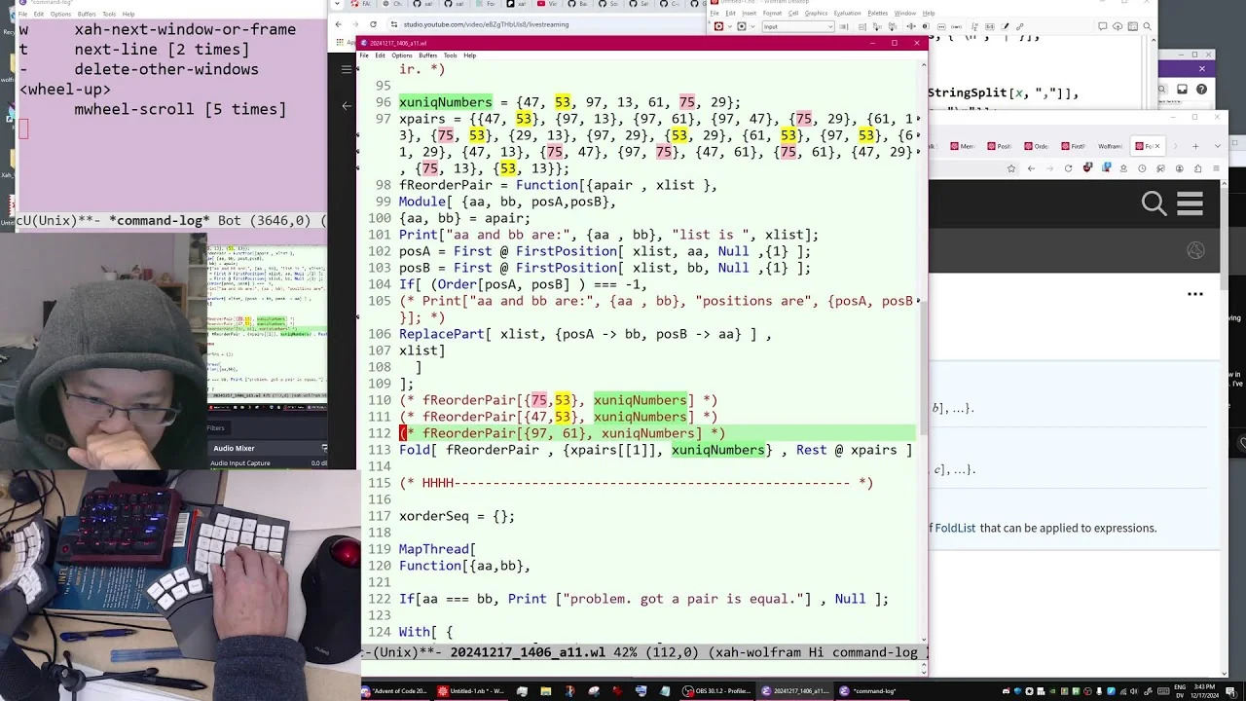Open the Firefox application menu icon
1246x701 pixels.
[x=1216, y=168]
